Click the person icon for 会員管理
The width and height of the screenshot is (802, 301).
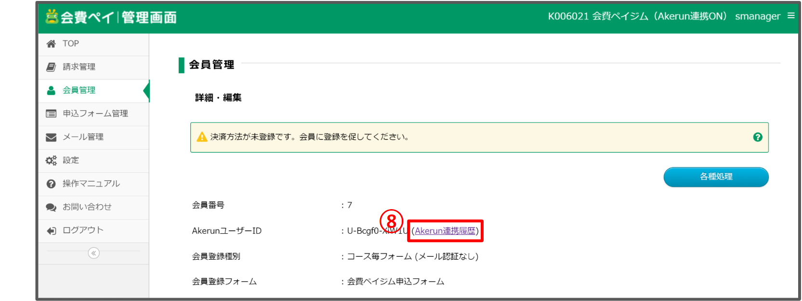click(x=51, y=90)
